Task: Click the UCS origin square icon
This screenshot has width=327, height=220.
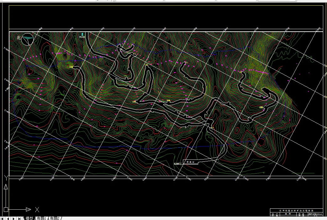Action: tap(6, 210)
